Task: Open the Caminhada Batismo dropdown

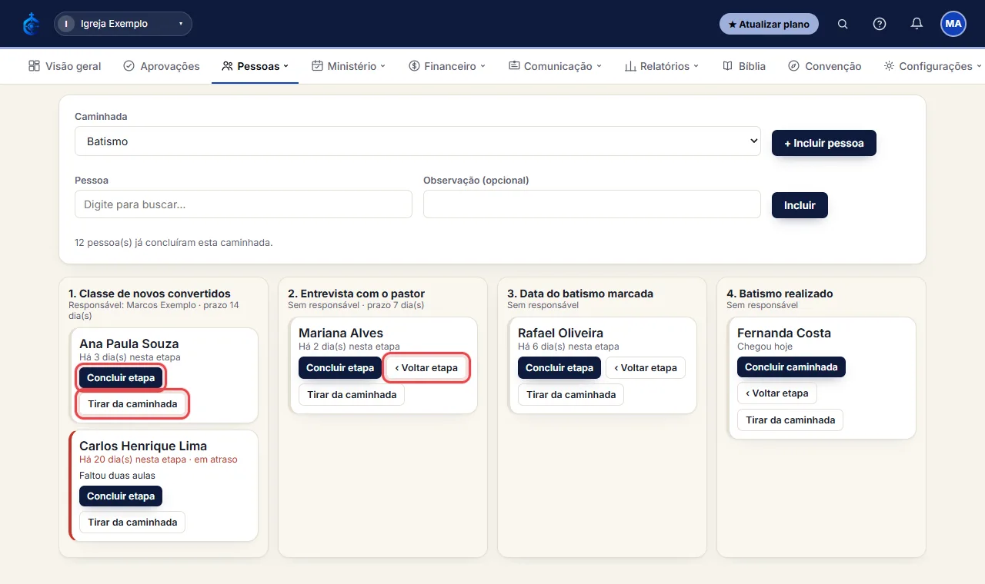Action: (x=418, y=141)
